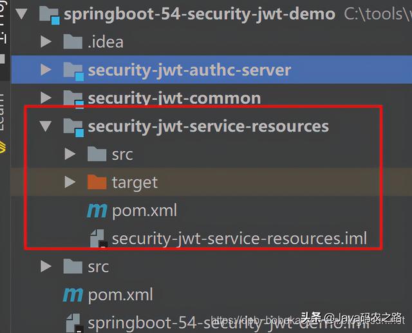Click the src folder icon inside service-resources
Image resolution: width=412 pixels, height=333 pixels.
coord(97,154)
